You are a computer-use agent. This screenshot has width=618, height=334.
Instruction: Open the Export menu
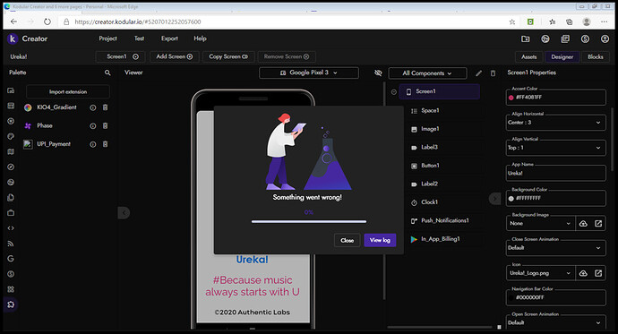(x=169, y=39)
